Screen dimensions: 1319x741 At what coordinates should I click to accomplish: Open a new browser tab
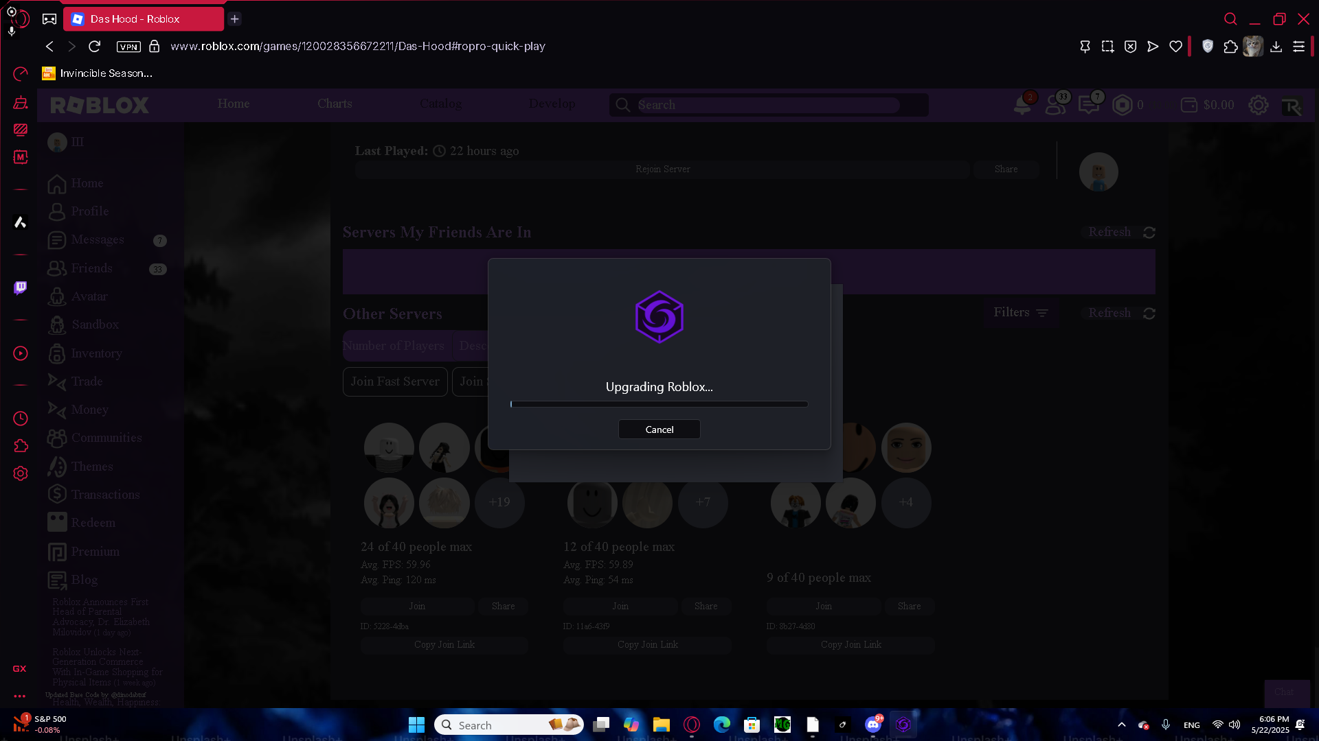pyautogui.click(x=235, y=19)
